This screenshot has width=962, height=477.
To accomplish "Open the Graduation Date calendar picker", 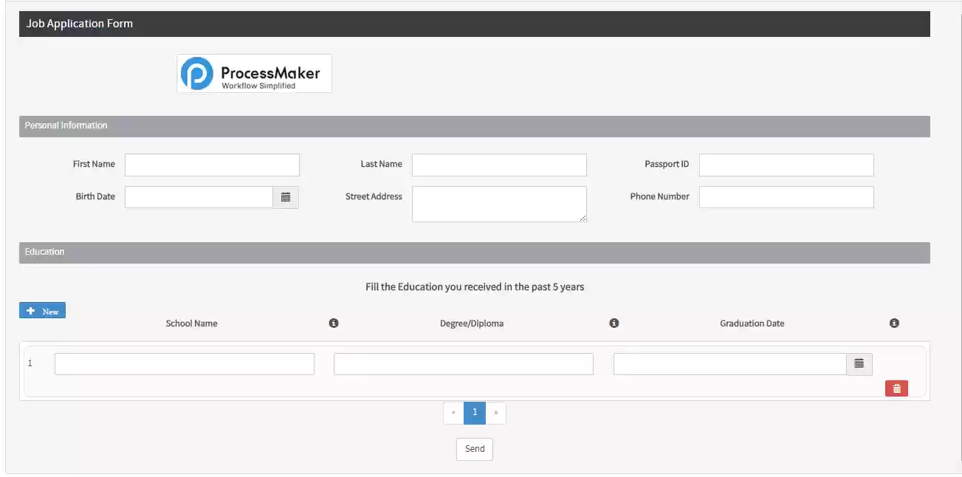I will click(859, 364).
